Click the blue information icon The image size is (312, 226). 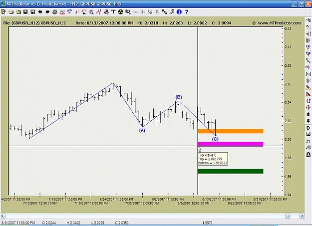pos(179,12)
